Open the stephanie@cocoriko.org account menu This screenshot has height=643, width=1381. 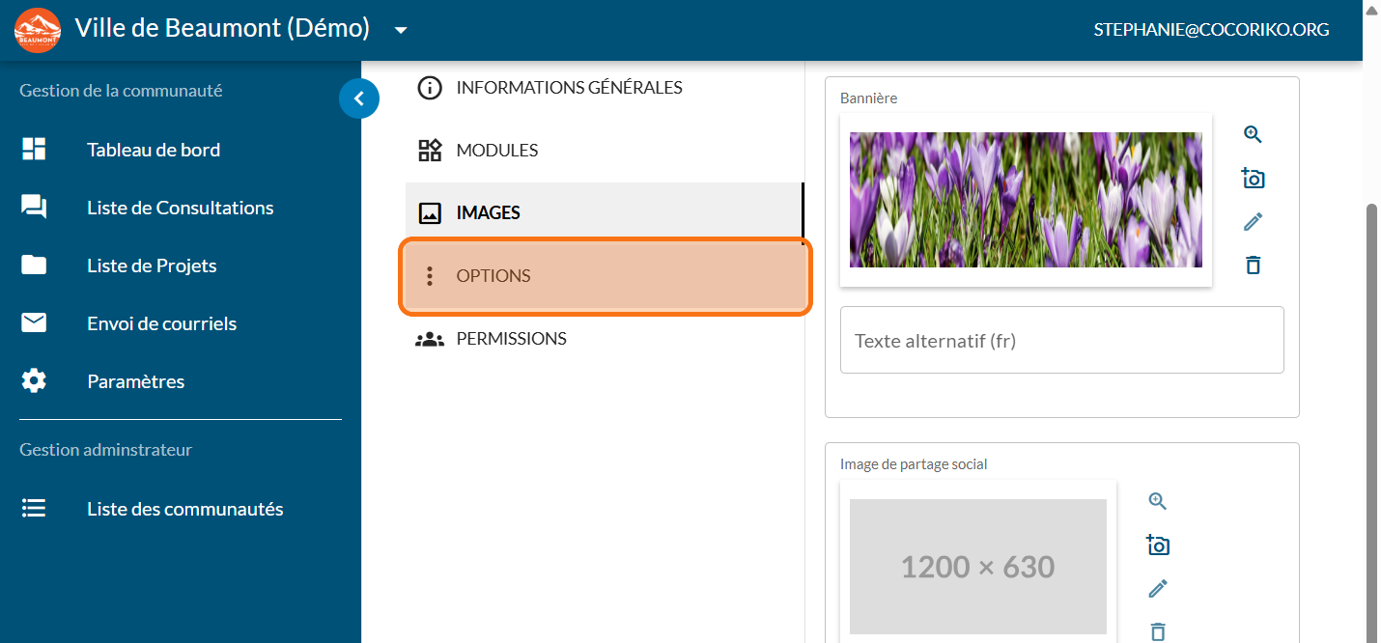pos(1211,30)
